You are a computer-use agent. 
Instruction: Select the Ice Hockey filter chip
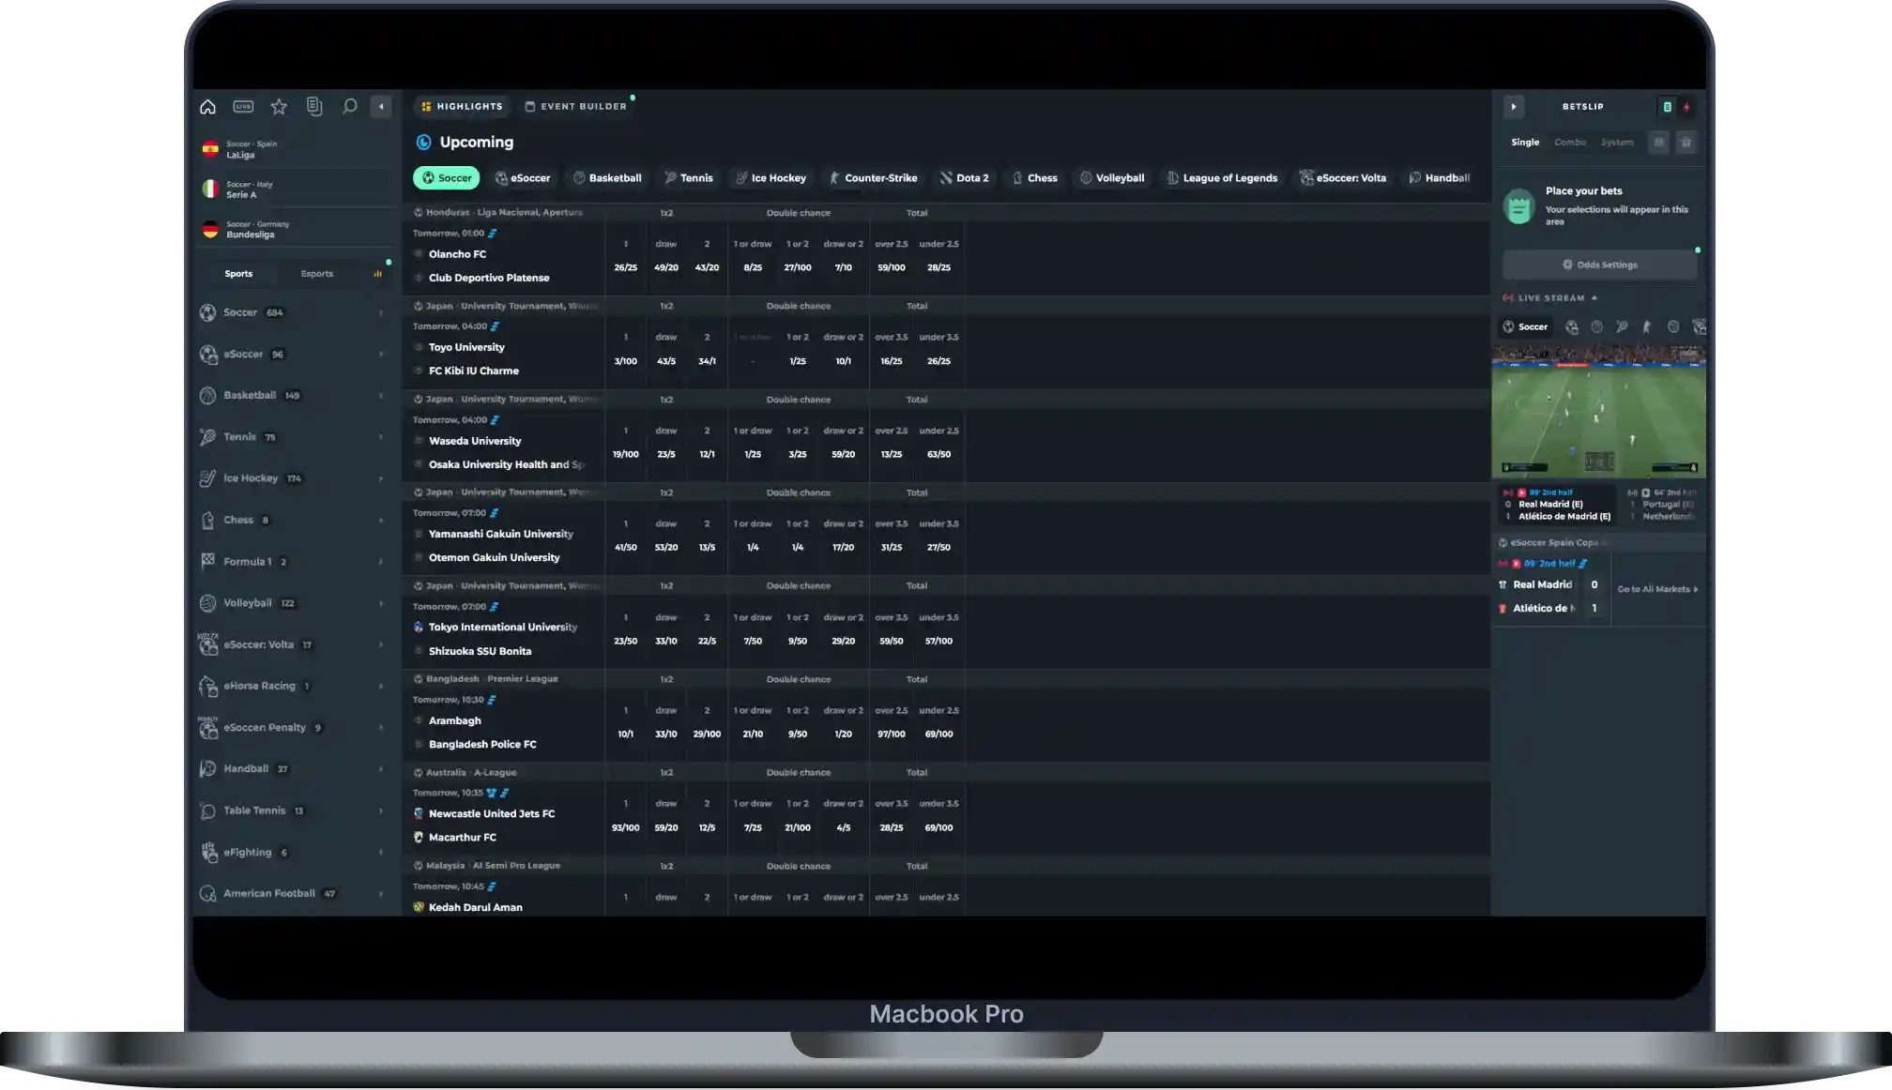(771, 178)
